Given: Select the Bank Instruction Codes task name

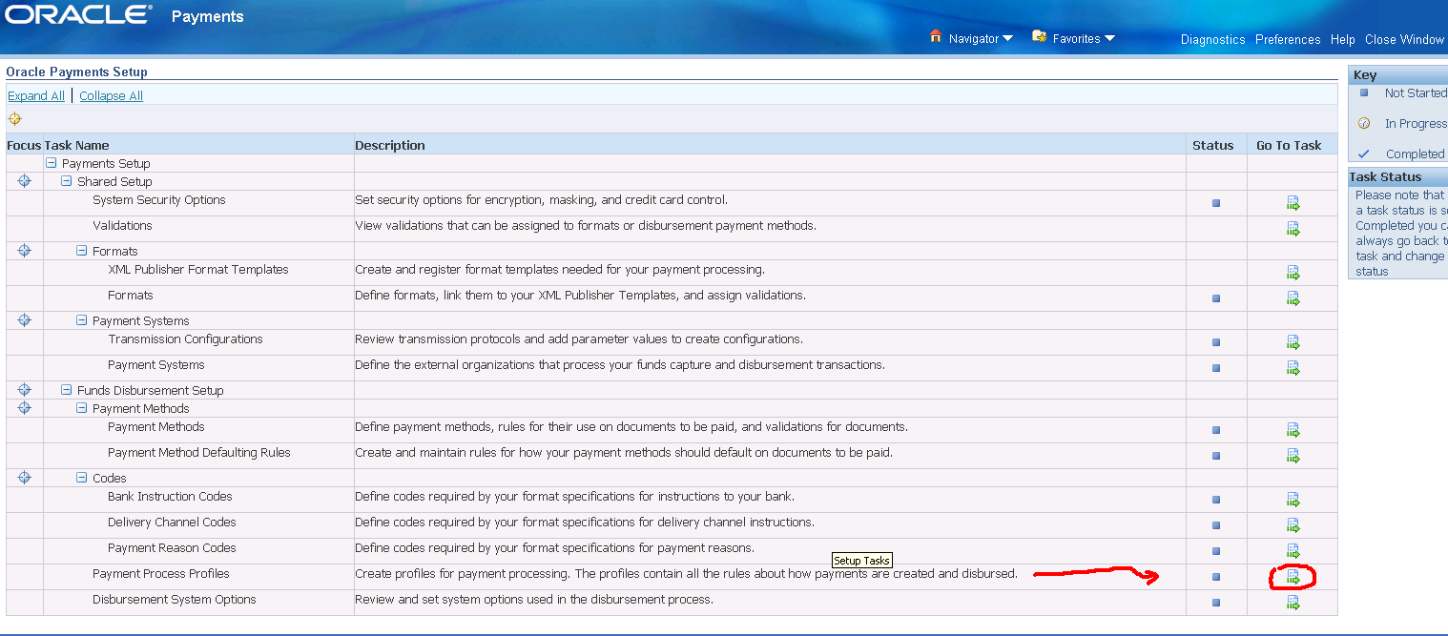Looking at the screenshot, I should point(170,497).
